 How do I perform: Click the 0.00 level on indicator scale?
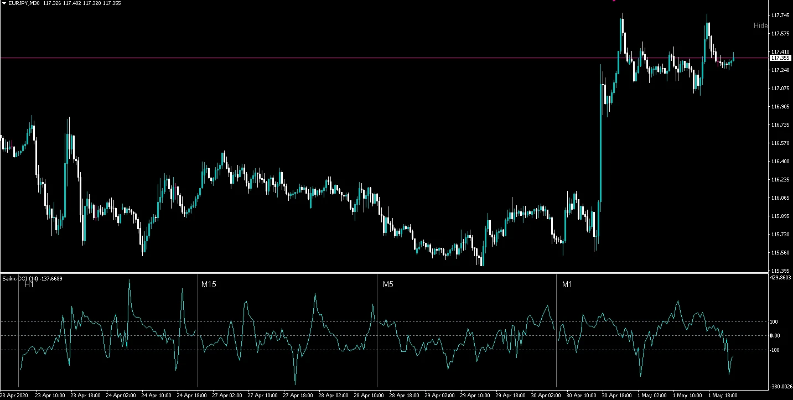(x=775, y=336)
